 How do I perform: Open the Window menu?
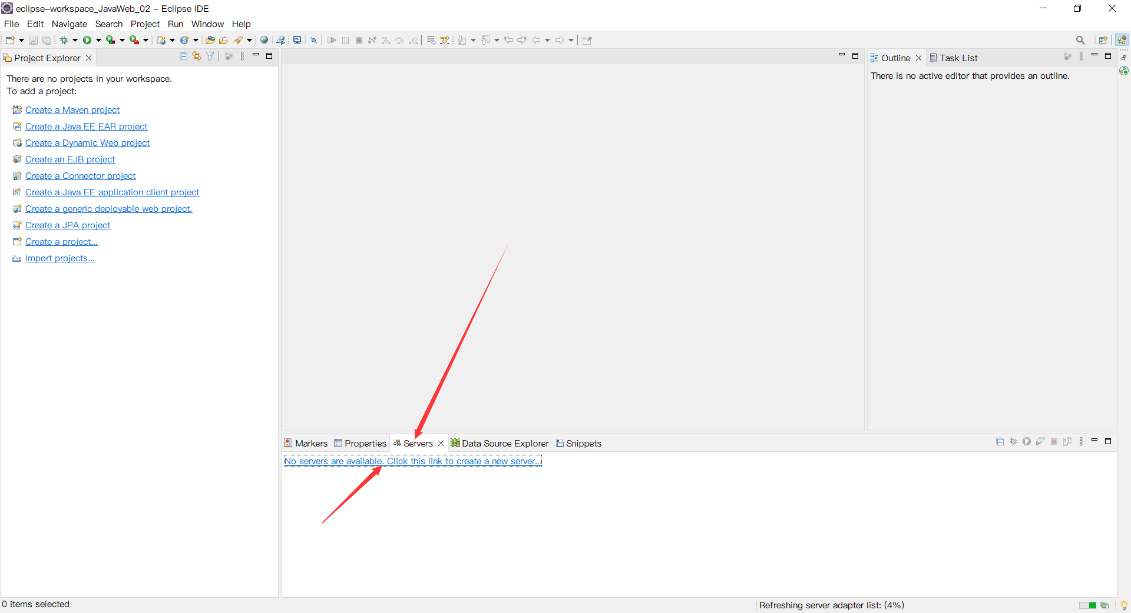207,24
